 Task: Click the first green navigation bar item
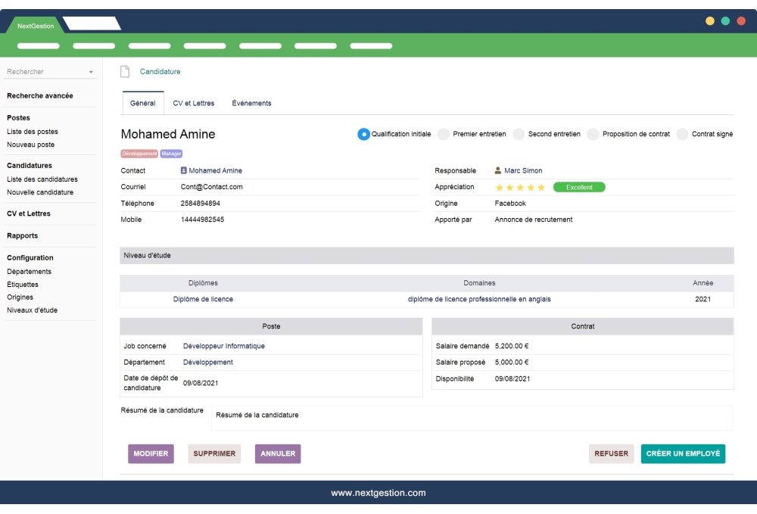[38, 45]
